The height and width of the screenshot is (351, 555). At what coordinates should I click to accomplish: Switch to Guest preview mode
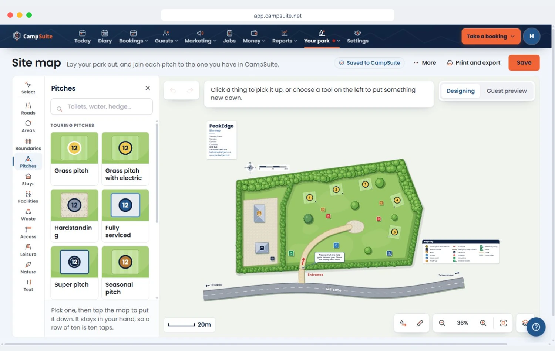[507, 91]
